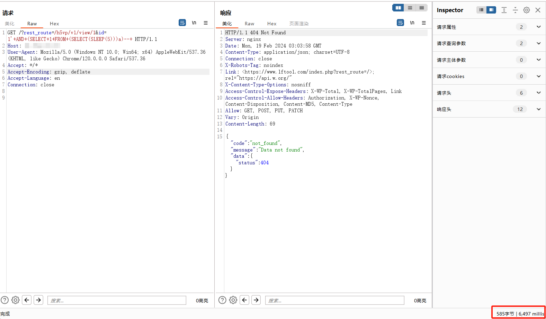Switch request view to Hex tab

(x=54, y=24)
